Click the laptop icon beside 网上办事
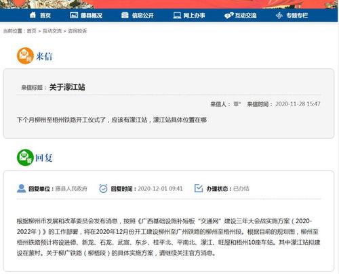The height and width of the screenshot is (274, 339). 177,16
